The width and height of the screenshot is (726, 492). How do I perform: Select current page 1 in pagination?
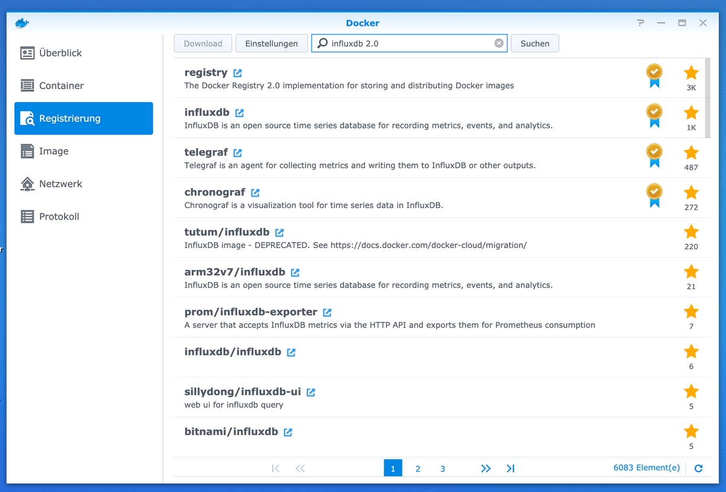(x=393, y=468)
